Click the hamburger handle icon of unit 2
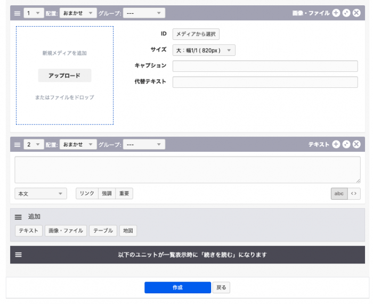373x304 pixels. 17,144
